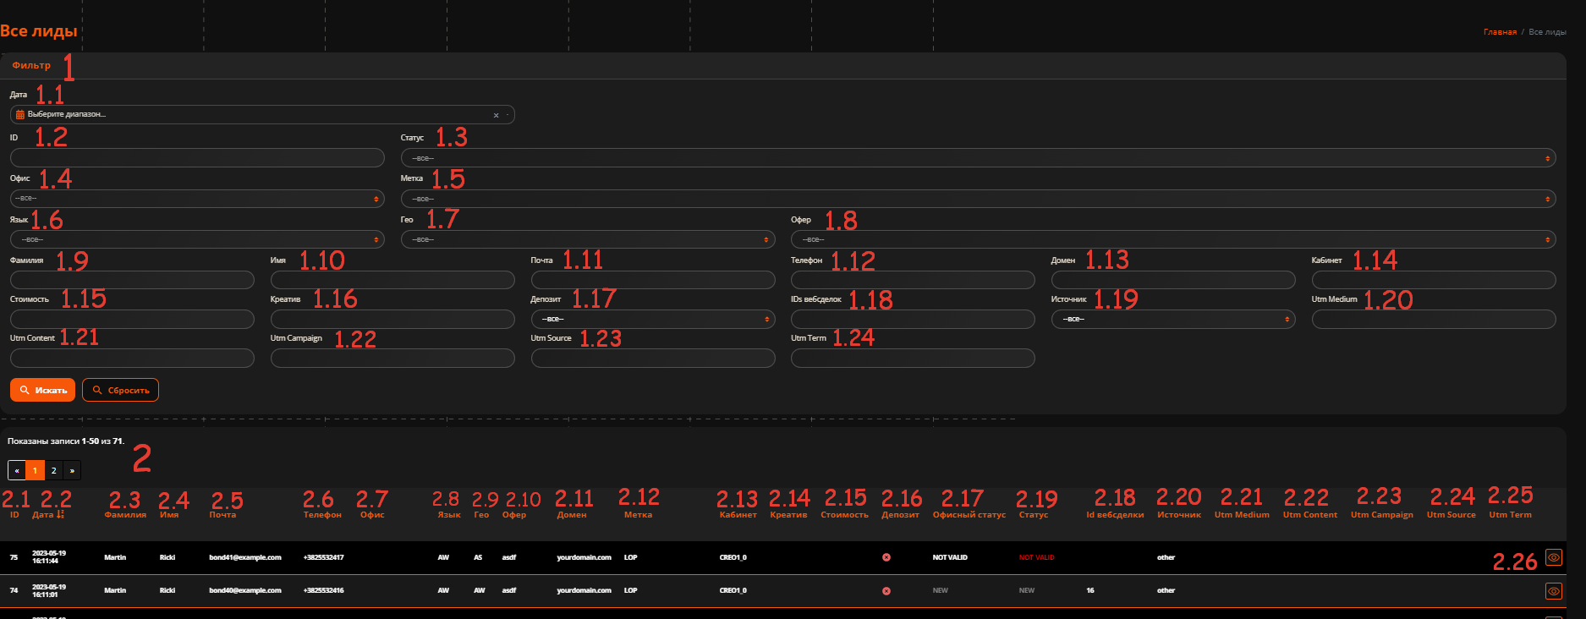The height and width of the screenshot is (619, 1586).
Task: Focus the IDs вебсделок filter input
Action: pyautogui.click(x=913, y=319)
